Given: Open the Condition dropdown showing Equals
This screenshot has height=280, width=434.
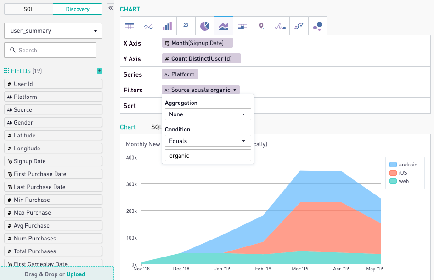Looking at the screenshot, I should pyautogui.click(x=208, y=140).
